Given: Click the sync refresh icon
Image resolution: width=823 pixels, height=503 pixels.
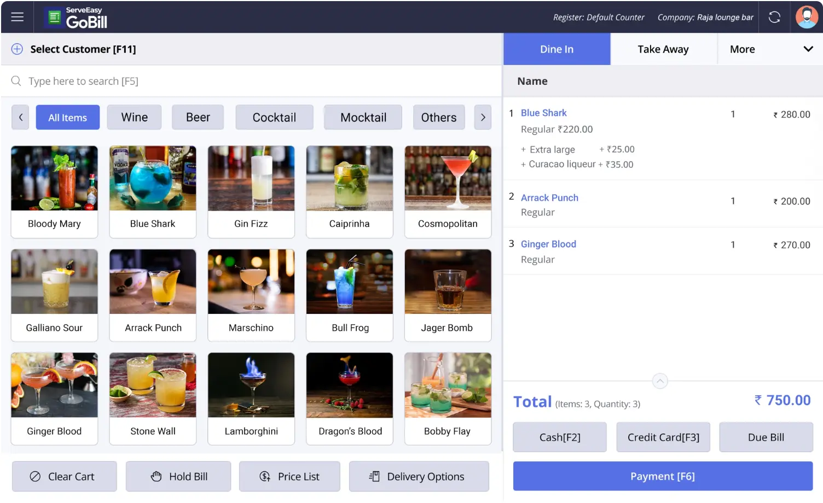Looking at the screenshot, I should pos(774,17).
